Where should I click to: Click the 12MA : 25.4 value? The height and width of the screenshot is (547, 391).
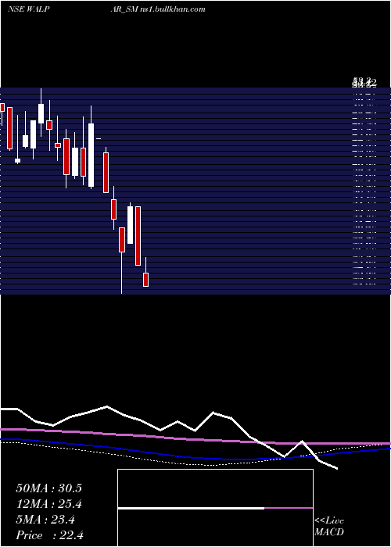48,504
